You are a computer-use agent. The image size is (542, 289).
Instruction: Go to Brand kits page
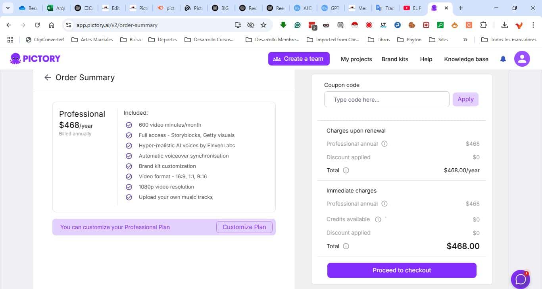coord(395,59)
